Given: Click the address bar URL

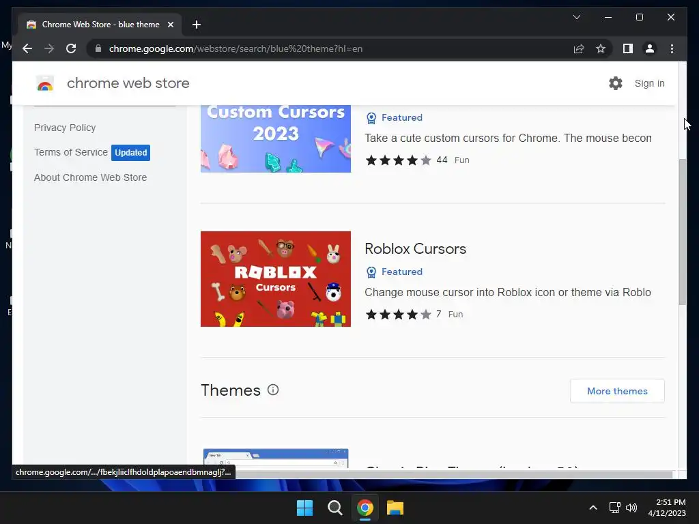Looking at the screenshot, I should click(236, 48).
